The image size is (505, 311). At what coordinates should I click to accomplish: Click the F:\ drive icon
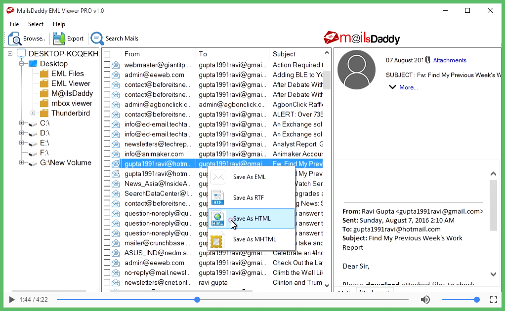[x=33, y=154]
